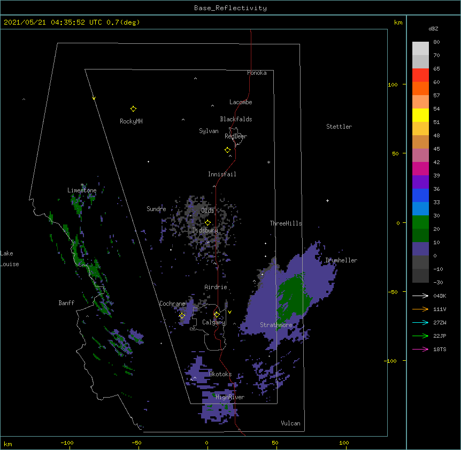
Task: Click the Olds town label
Action: (x=208, y=211)
